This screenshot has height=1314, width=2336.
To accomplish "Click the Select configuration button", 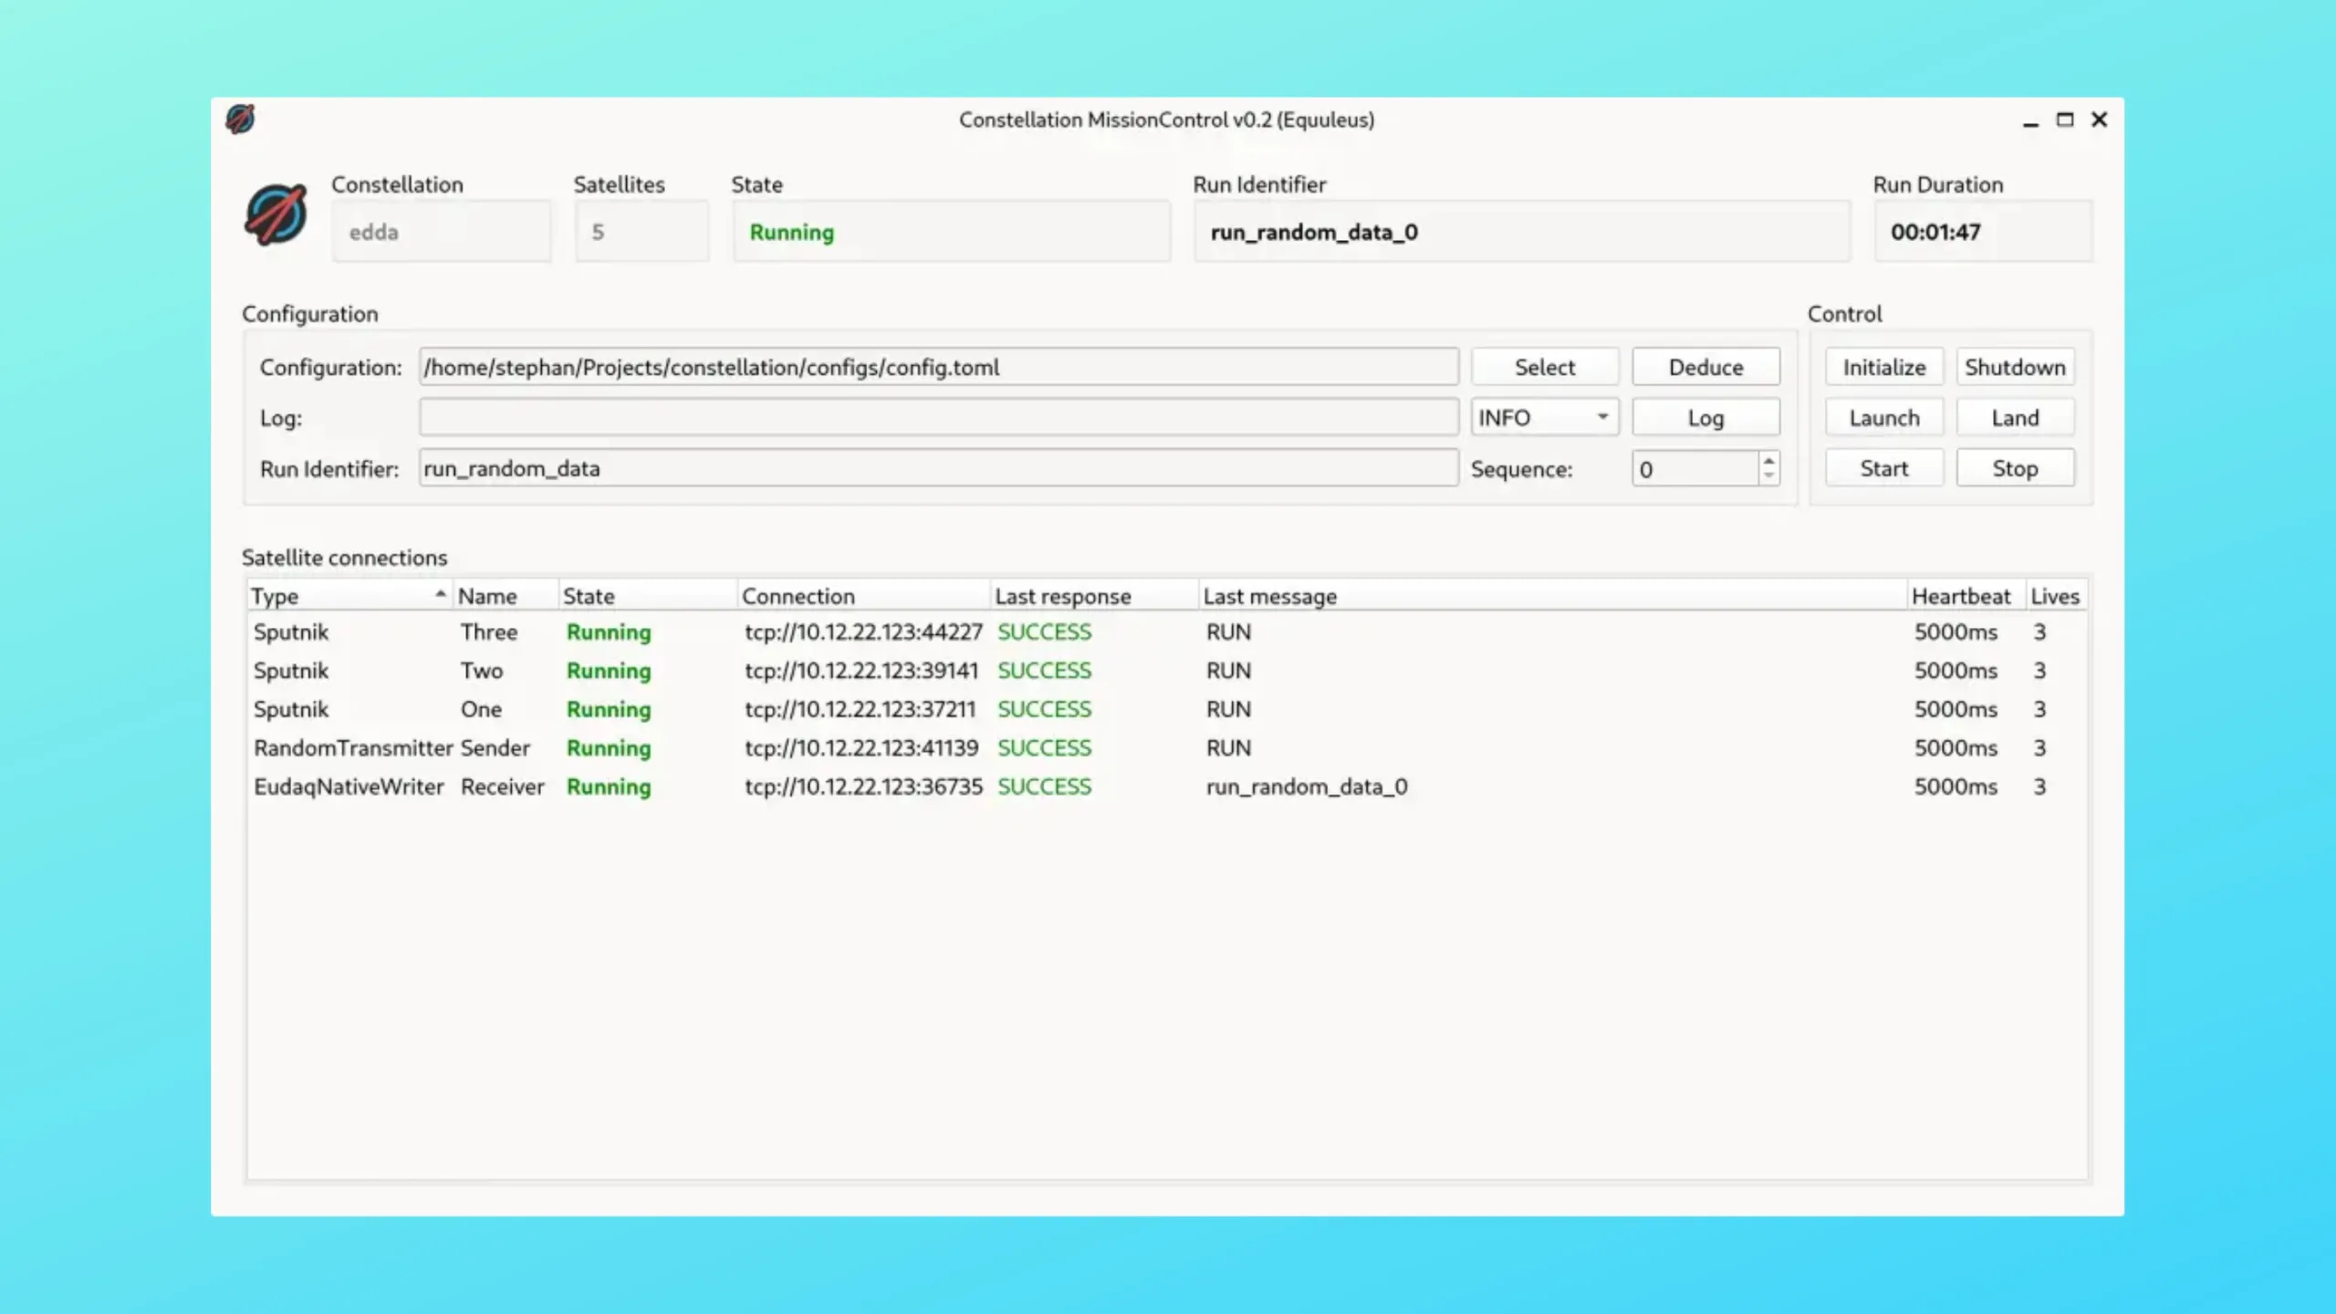I will click(1544, 367).
